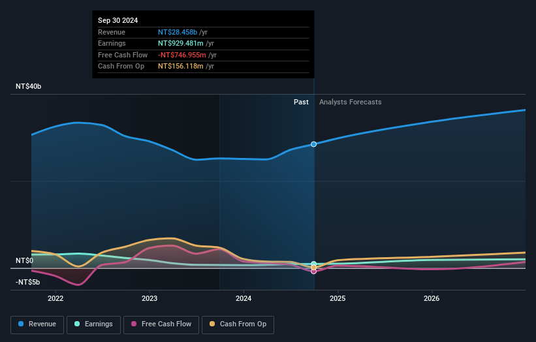Click the -NT$5b y-axis label
This screenshot has width=536, height=342.
(x=27, y=282)
